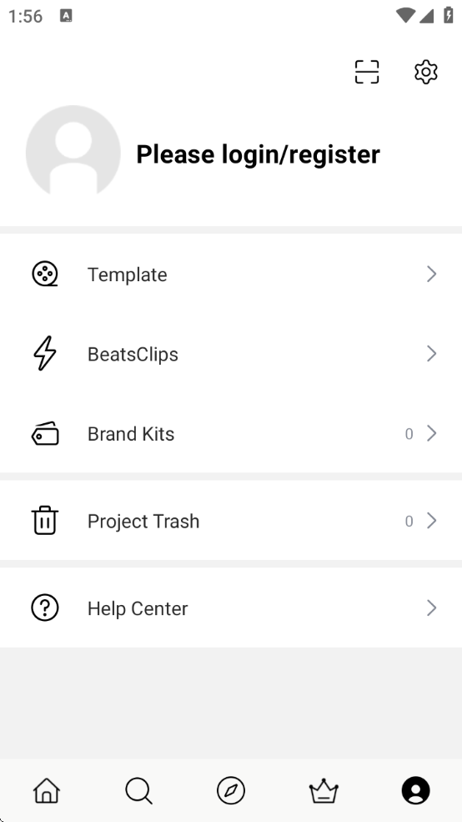Tap Please login/register text
The image size is (462, 822).
pyautogui.click(x=259, y=154)
